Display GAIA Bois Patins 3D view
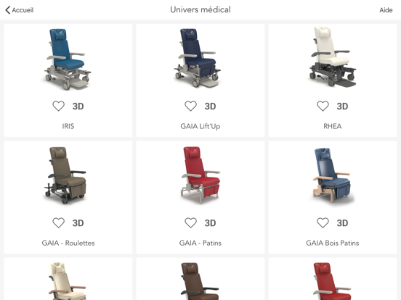The width and height of the screenshot is (401, 300). point(342,223)
